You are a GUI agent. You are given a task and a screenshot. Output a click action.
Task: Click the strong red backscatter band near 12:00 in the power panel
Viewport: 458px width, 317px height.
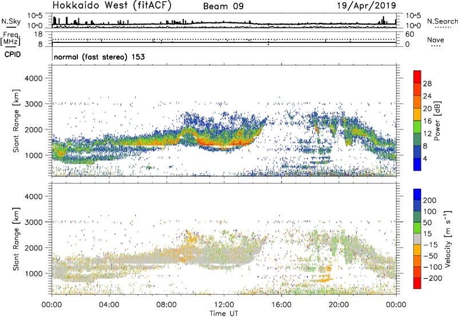pos(225,143)
